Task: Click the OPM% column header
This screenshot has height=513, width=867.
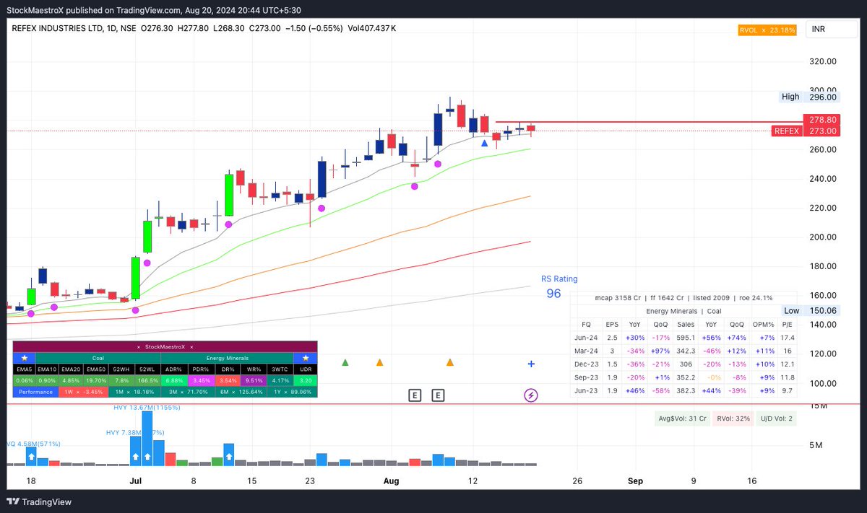Action: 763,324
